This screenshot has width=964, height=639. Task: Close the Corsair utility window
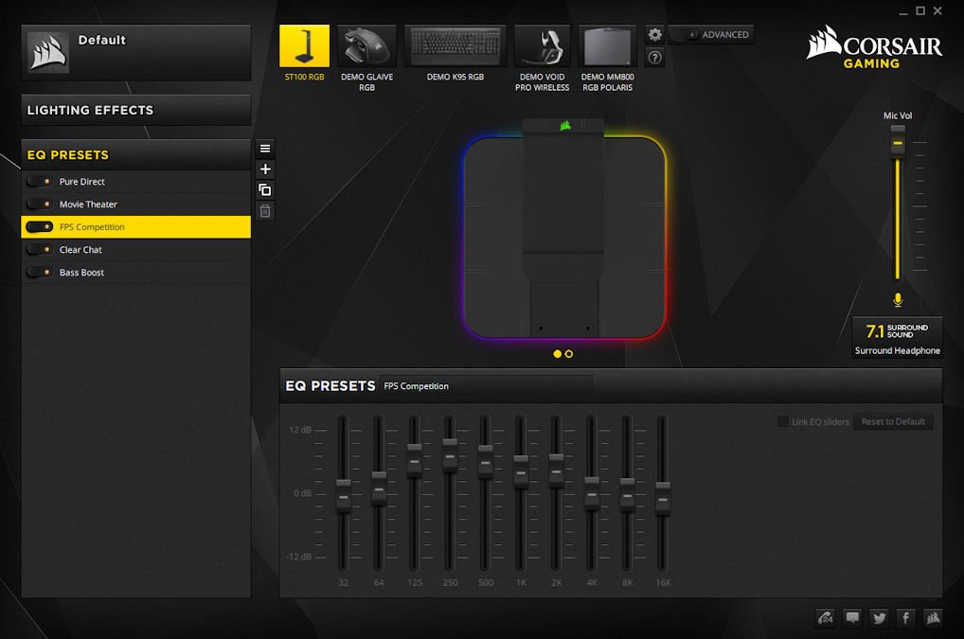tap(937, 10)
